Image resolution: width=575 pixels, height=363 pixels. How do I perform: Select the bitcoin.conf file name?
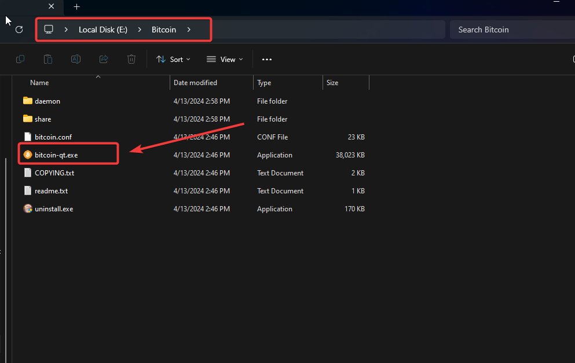(x=53, y=137)
